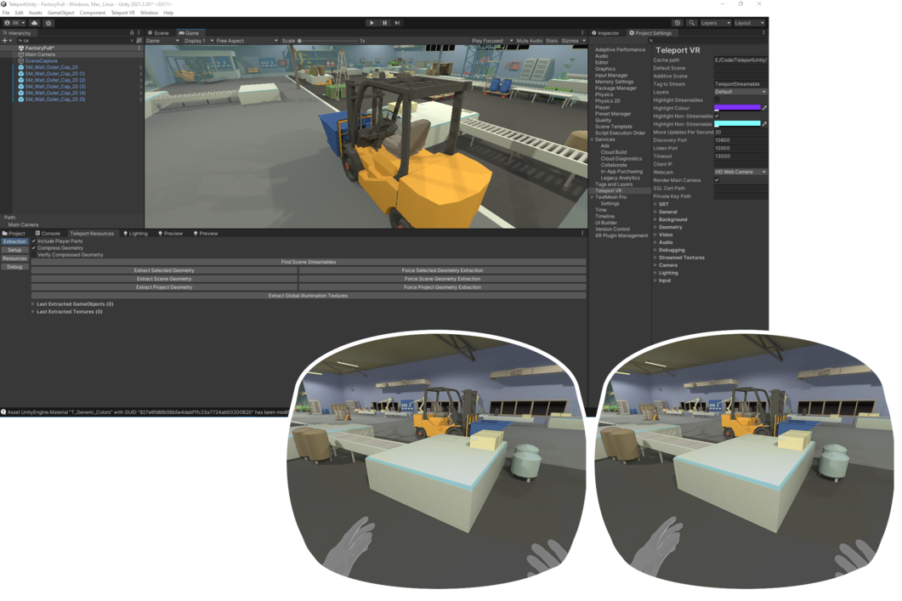The image size is (902, 601).
Task: Toggle the Hierarchy panel lock icon
Action: tap(132, 33)
